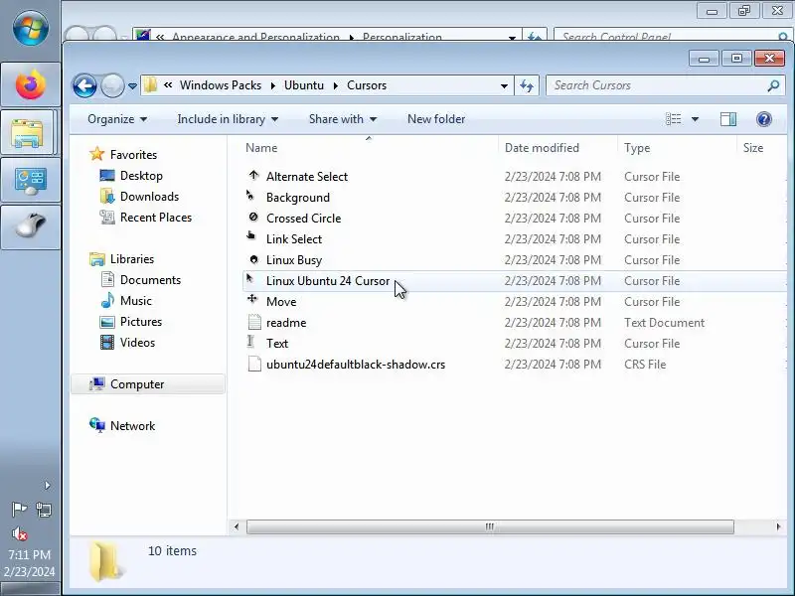795x596 pixels.
Task: Click the folder icon in the address bar
Action: [x=150, y=85]
